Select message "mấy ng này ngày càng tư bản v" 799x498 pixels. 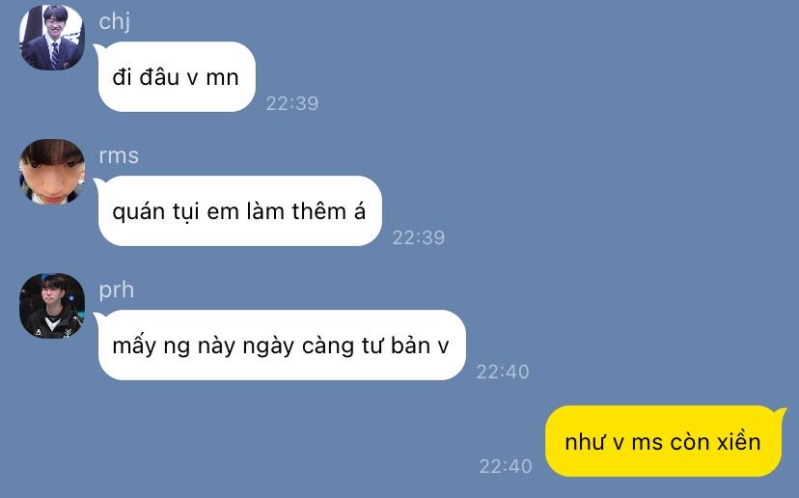[282, 346]
